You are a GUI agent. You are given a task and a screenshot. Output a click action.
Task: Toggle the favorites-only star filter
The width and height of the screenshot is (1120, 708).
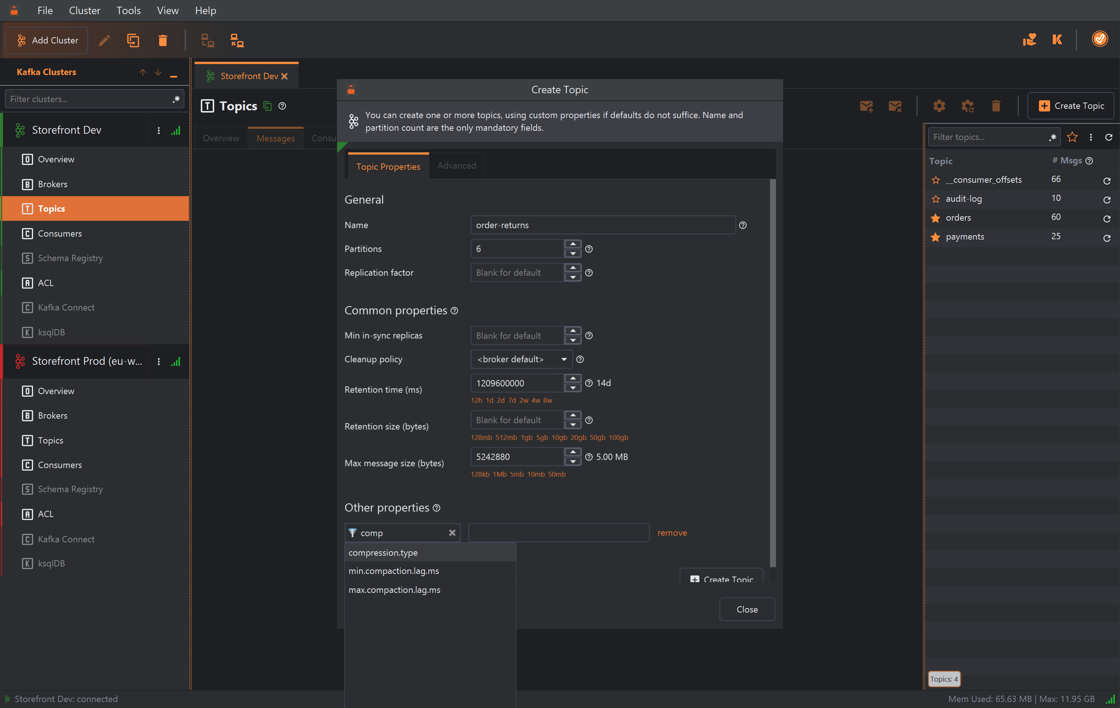tap(1072, 137)
